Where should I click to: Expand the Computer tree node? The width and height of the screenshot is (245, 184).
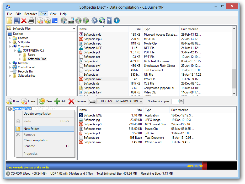pos(10,46)
